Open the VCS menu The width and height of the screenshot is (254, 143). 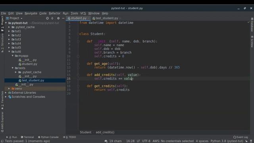(x=83, y=13)
